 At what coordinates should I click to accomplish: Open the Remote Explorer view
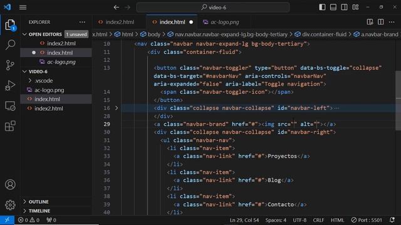point(10,106)
